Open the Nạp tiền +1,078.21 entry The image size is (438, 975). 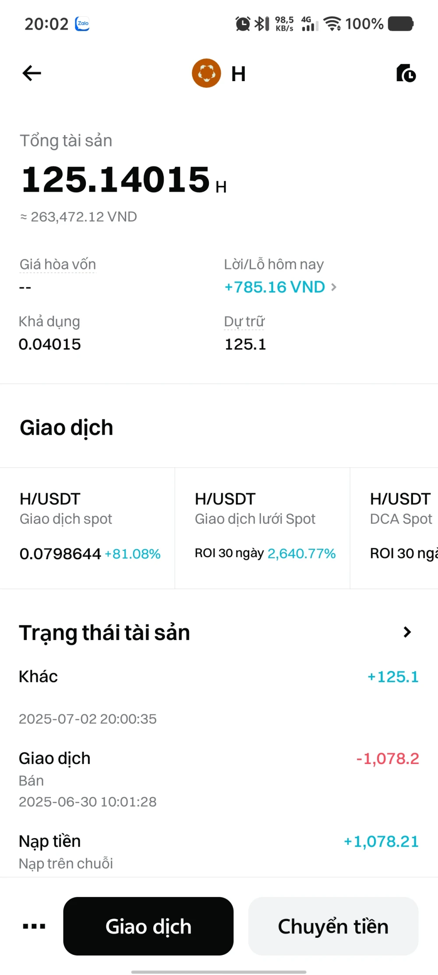[218, 851]
